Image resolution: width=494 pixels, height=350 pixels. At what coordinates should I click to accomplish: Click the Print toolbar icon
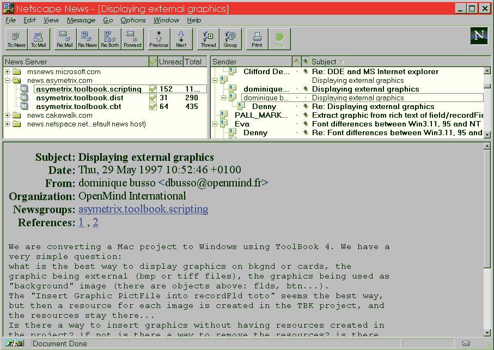(x=257, y=39)
